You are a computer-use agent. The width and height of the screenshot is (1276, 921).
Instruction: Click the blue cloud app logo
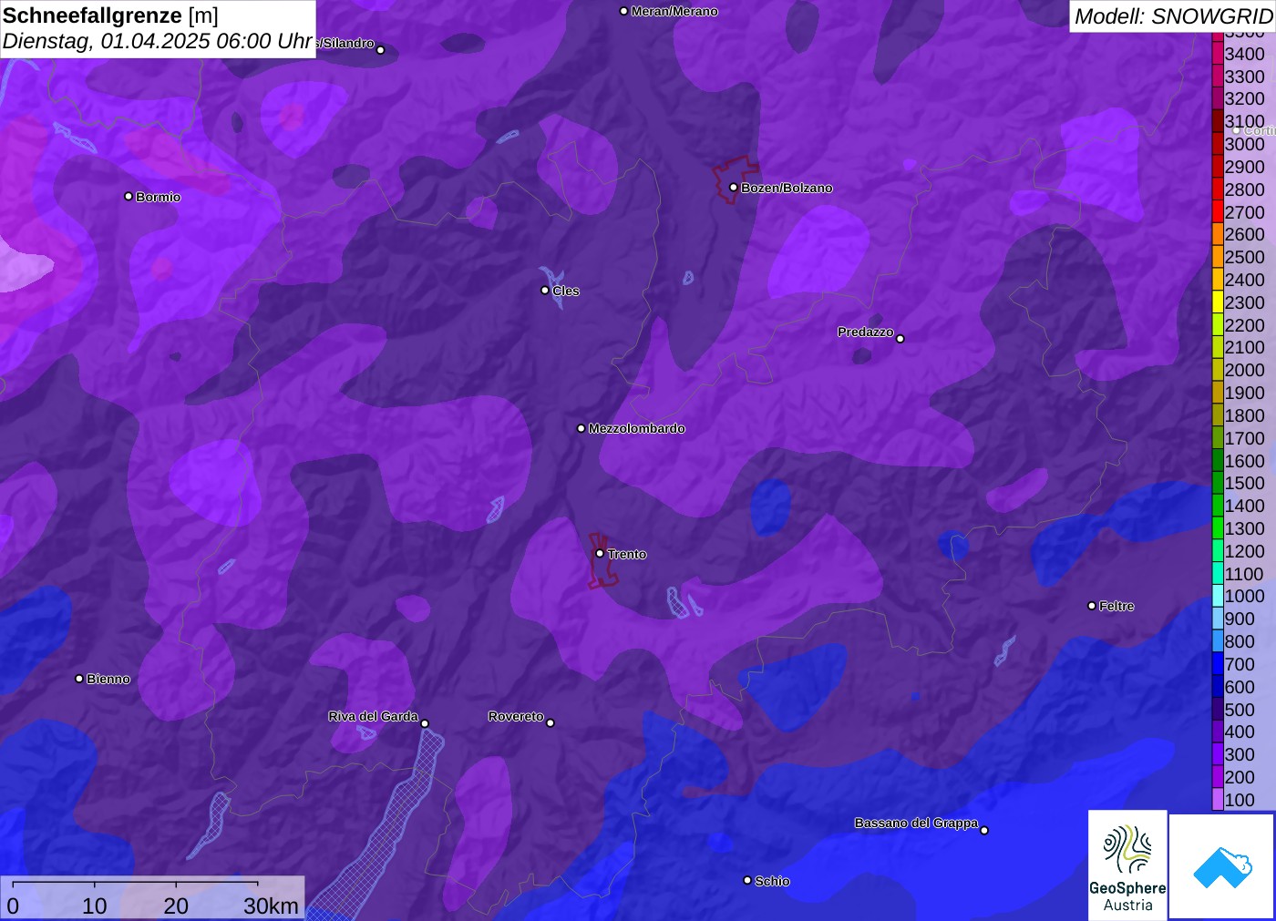[1222, 866]
